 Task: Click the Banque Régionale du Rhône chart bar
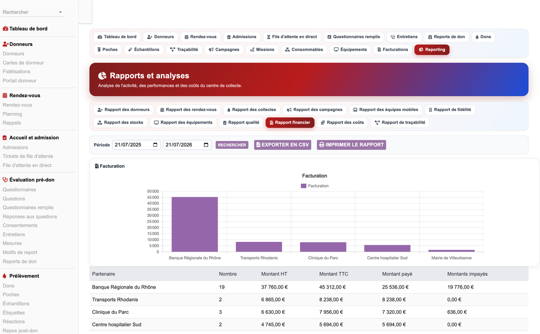click(194, 224)
